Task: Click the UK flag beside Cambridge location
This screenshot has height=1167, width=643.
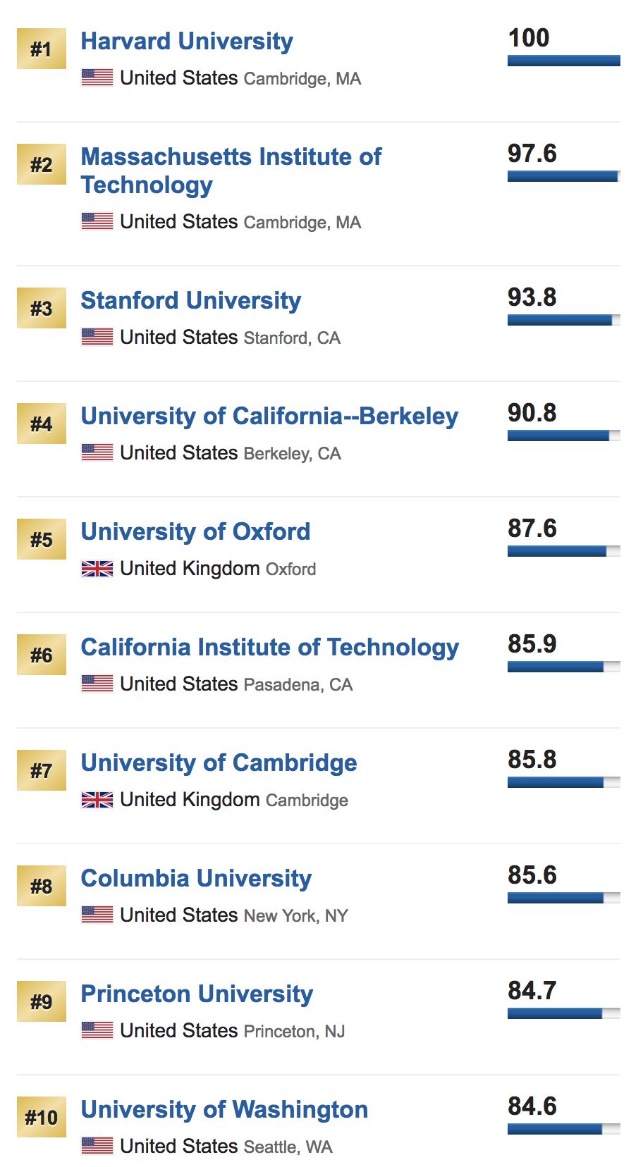Action: [x=97, y=800]
